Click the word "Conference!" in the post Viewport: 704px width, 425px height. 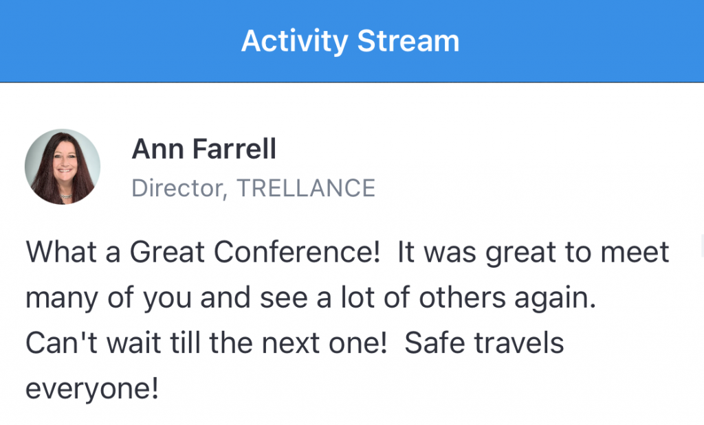coord(297,251)
